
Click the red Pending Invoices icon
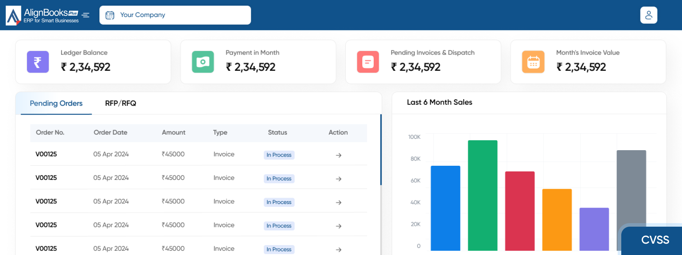(368, 62)
